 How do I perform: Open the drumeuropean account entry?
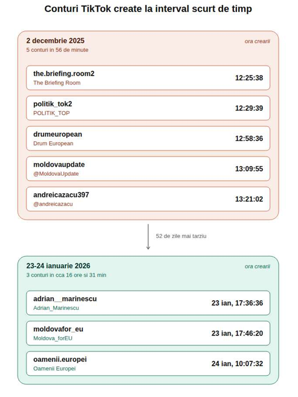[x=148, y=138]
